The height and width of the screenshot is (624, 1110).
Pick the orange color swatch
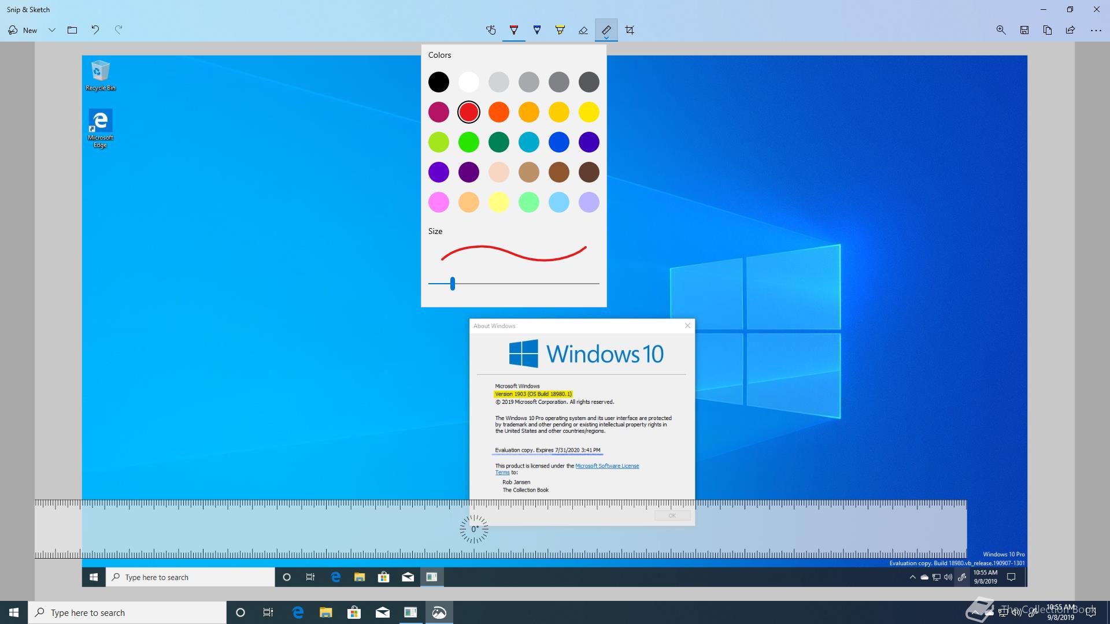499,112
